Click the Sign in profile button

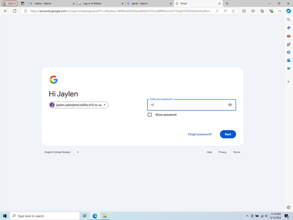tap(9, 4)
